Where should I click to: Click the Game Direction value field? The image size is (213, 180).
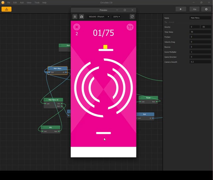tap(200, 57)
